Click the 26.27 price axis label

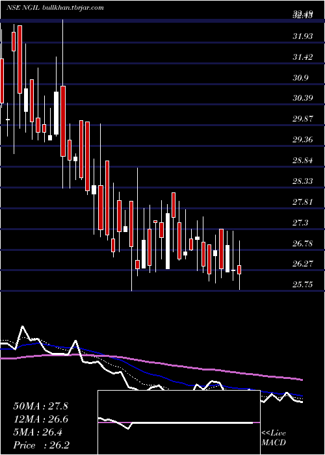click(303, 264)
